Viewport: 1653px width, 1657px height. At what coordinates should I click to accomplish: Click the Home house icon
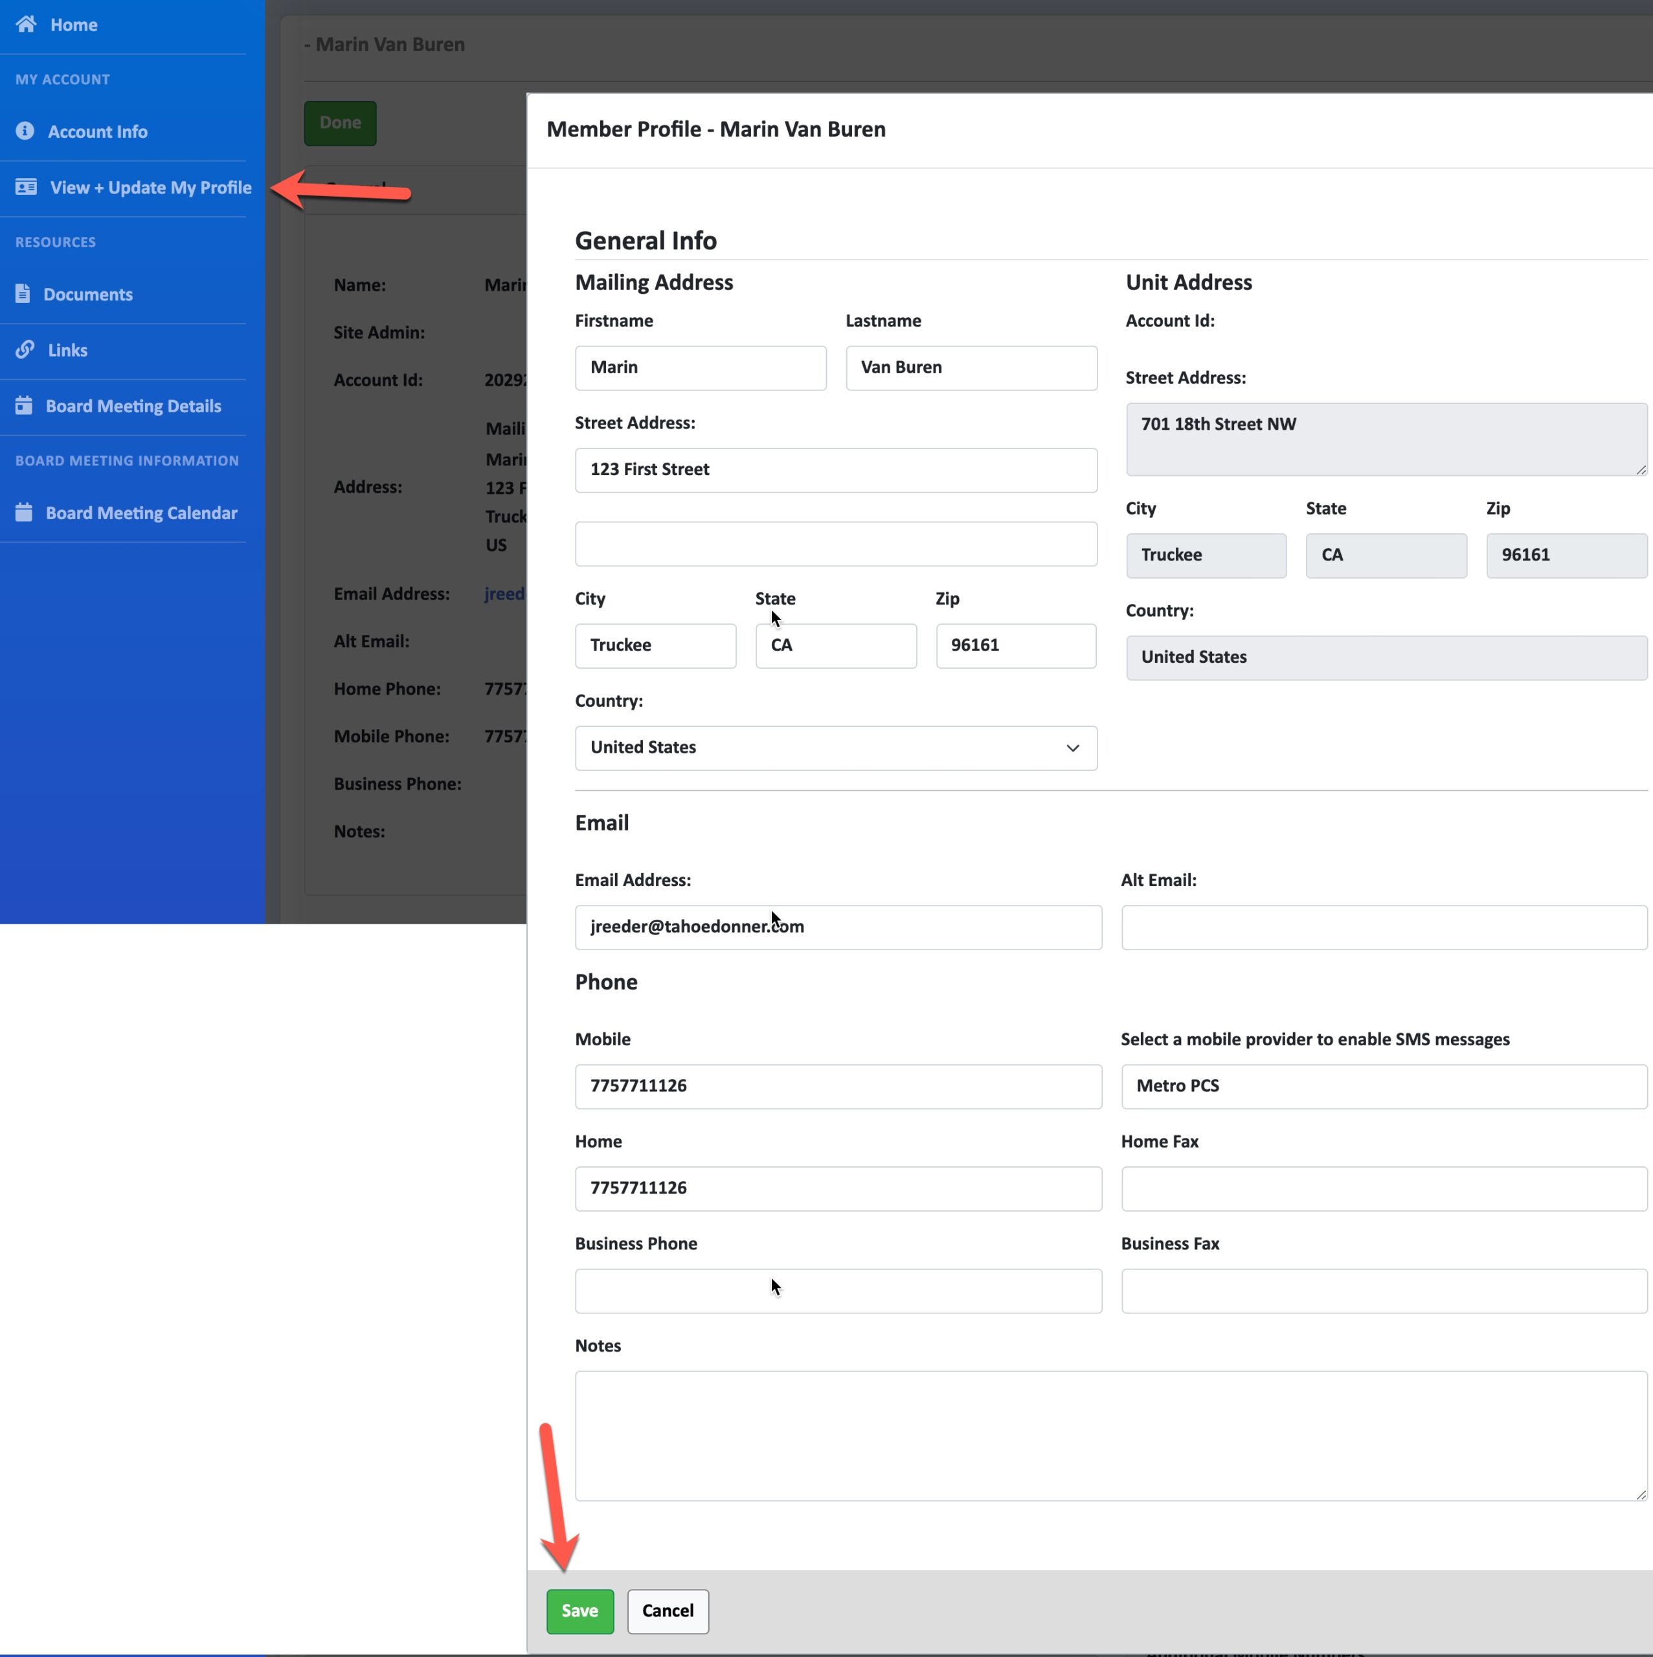pos(26,24)
